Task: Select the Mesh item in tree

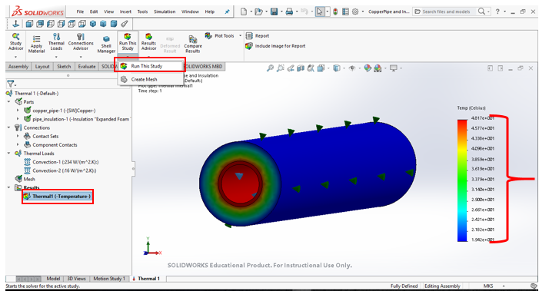Action: (25, 179)
